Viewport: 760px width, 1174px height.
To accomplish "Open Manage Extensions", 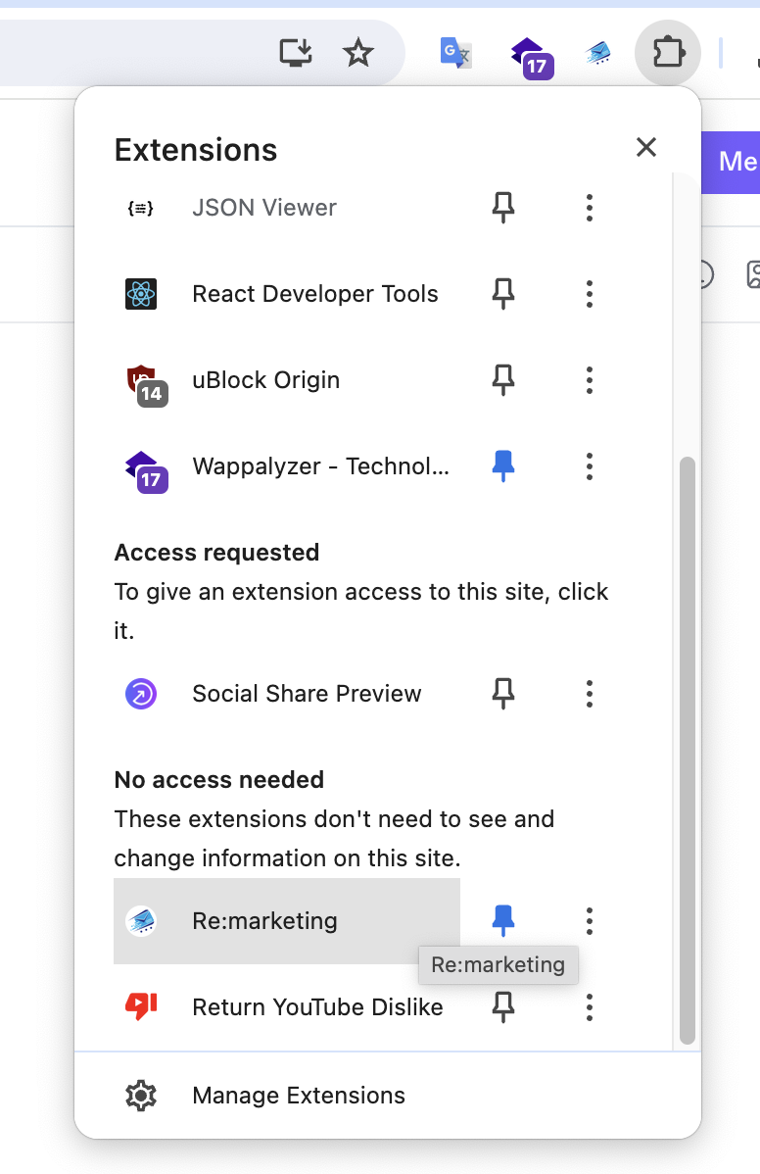I will point(298,1096).
